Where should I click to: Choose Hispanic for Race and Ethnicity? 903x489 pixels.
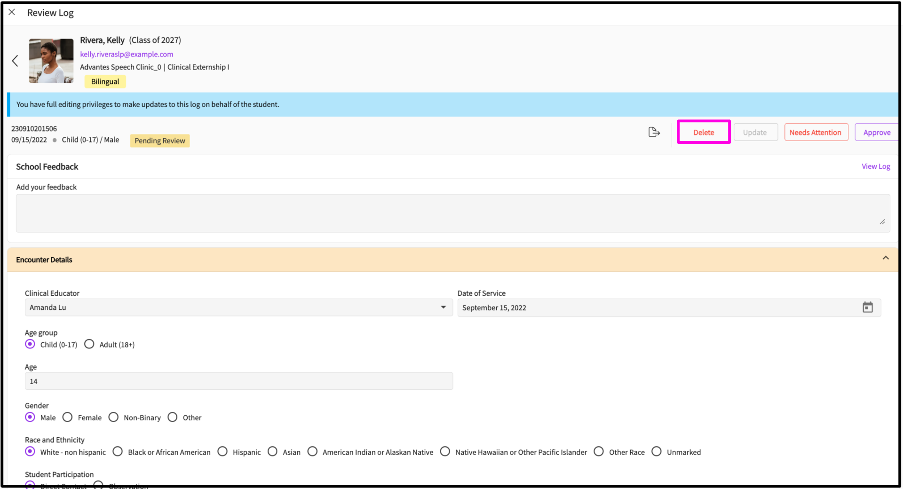[x=222, y=451]
